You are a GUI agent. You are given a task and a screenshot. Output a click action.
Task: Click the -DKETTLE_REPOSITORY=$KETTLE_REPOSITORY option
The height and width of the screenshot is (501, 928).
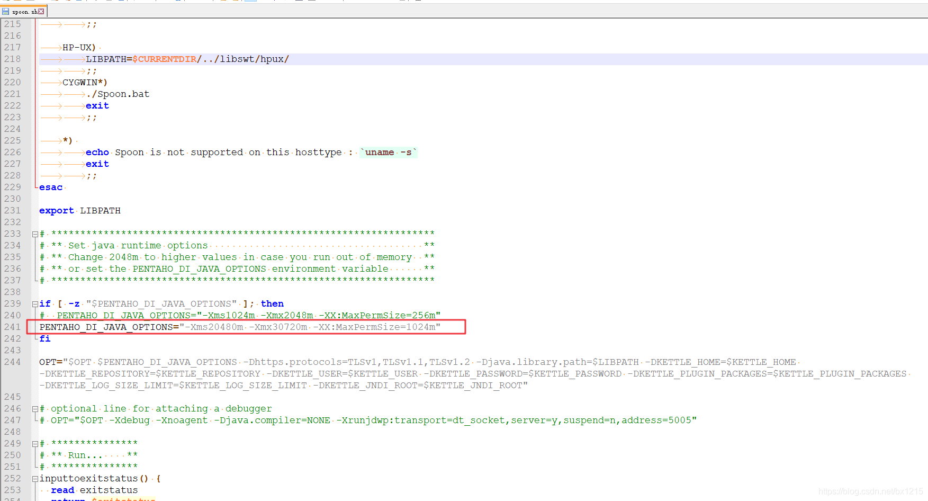click(x=150, y=373)
